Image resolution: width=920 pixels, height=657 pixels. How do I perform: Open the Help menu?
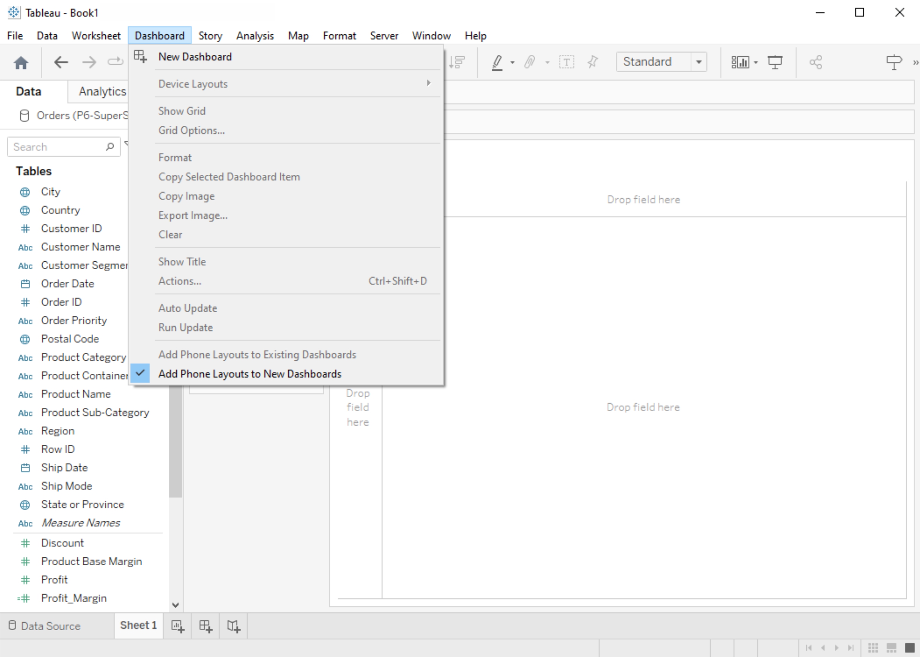coord(475,35)
